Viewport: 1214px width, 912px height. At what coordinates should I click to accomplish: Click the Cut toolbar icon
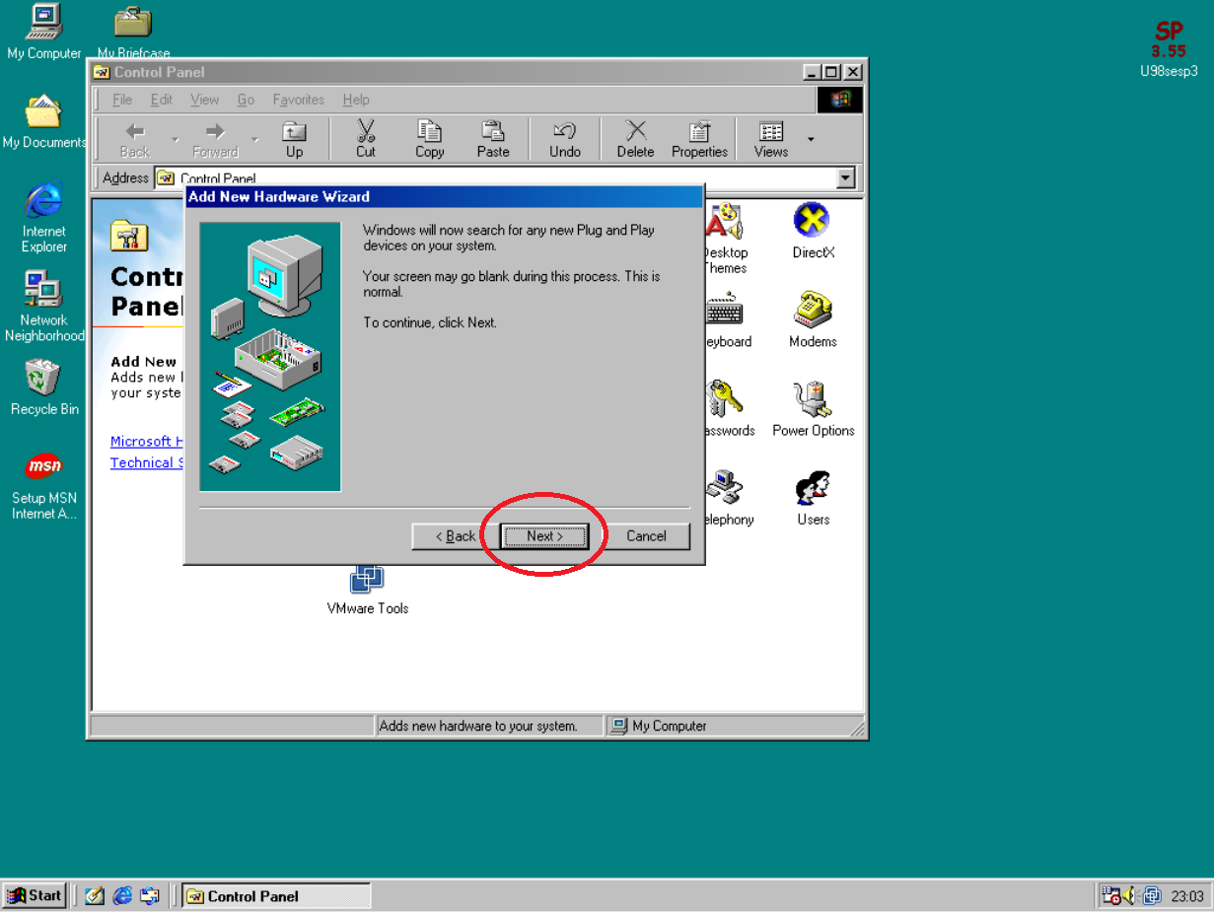point(366,139)
